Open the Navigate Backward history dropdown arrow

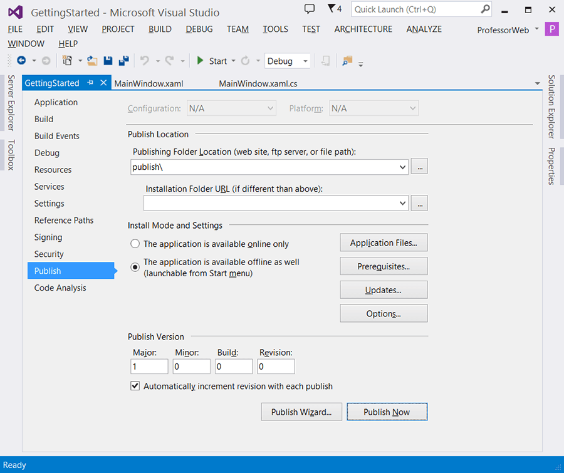(x=34, y=61)
